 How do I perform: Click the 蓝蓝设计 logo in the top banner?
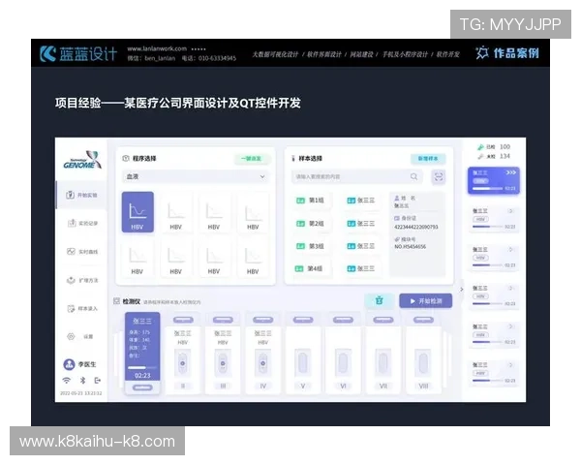78,54
